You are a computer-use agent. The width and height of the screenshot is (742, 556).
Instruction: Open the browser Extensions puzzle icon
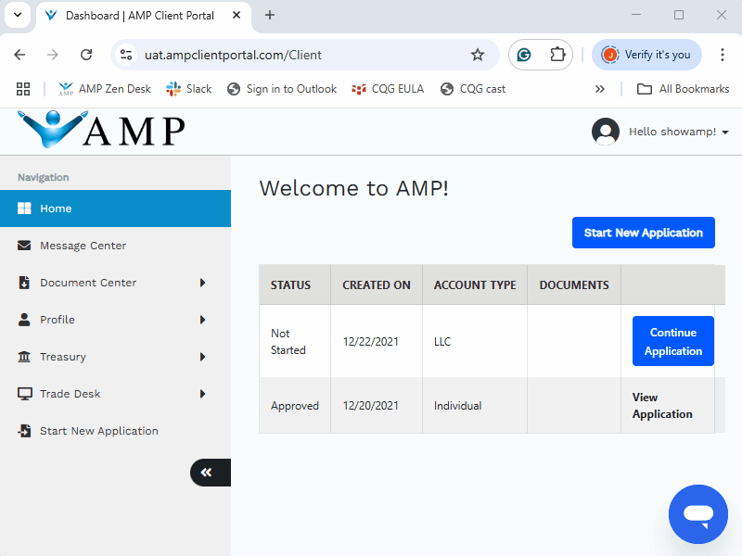click(x=557, y=55)
